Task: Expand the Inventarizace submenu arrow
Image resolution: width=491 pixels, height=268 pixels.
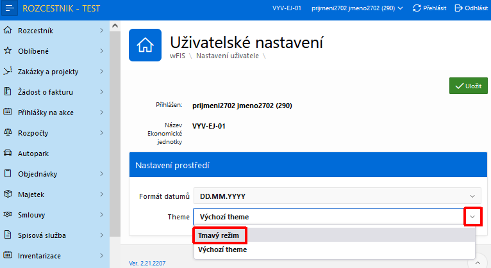Action: click(102, 255)
